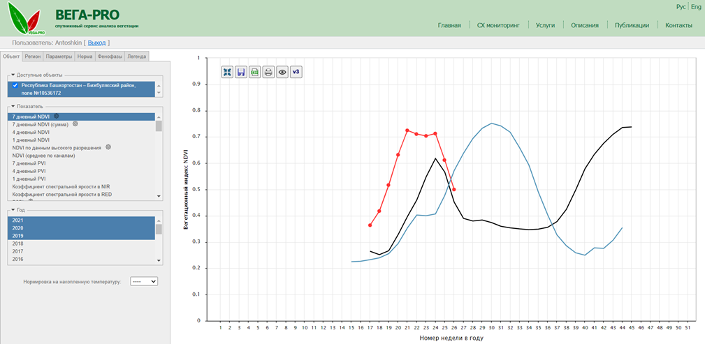Viewport: 705px width, 344px height.
Task: Click the collapse/fit chart arrows icon
Action: point(227,72)
